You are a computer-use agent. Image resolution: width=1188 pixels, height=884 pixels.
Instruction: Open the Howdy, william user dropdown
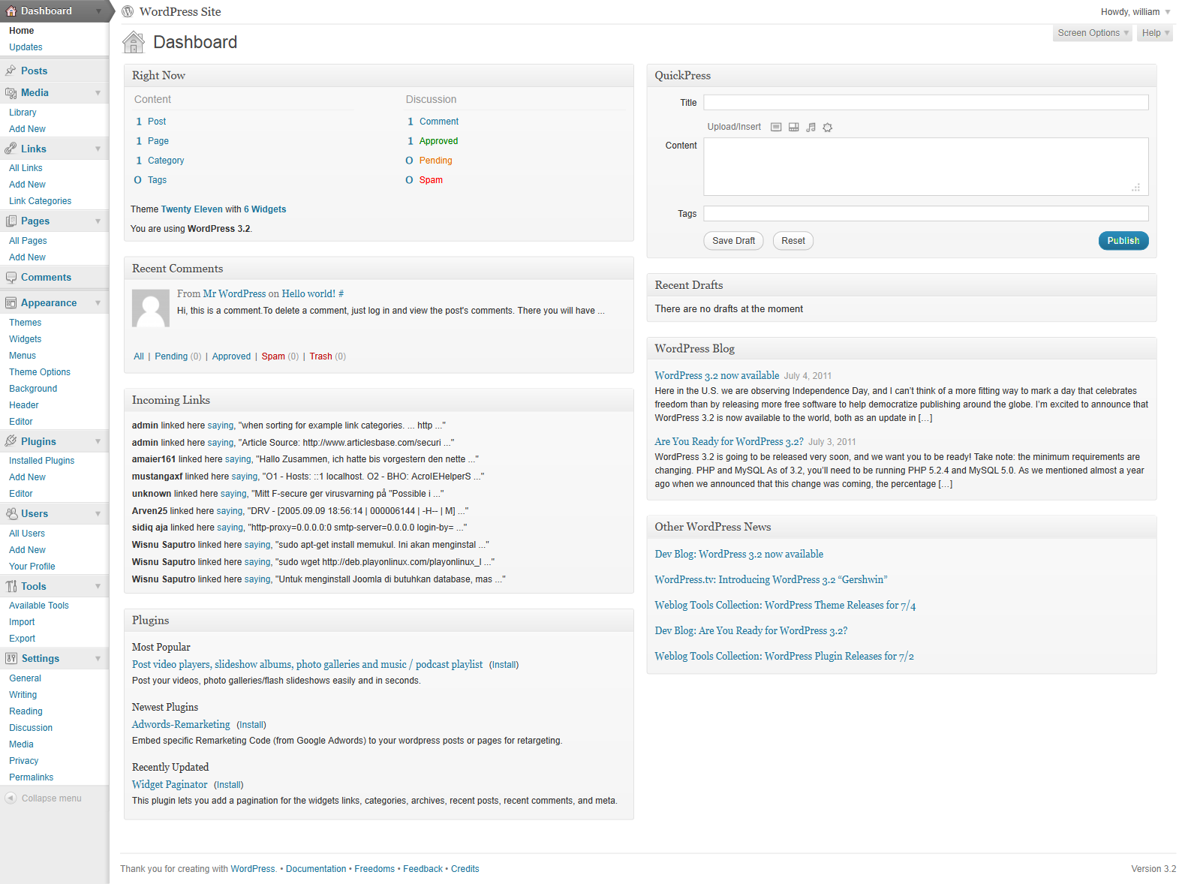(1135, 12)
